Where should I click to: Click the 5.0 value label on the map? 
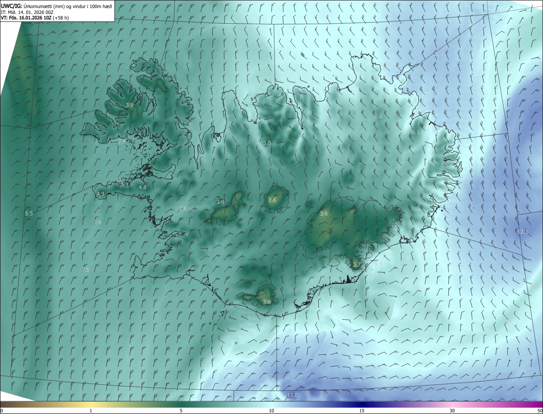click(x=267, y=143)
